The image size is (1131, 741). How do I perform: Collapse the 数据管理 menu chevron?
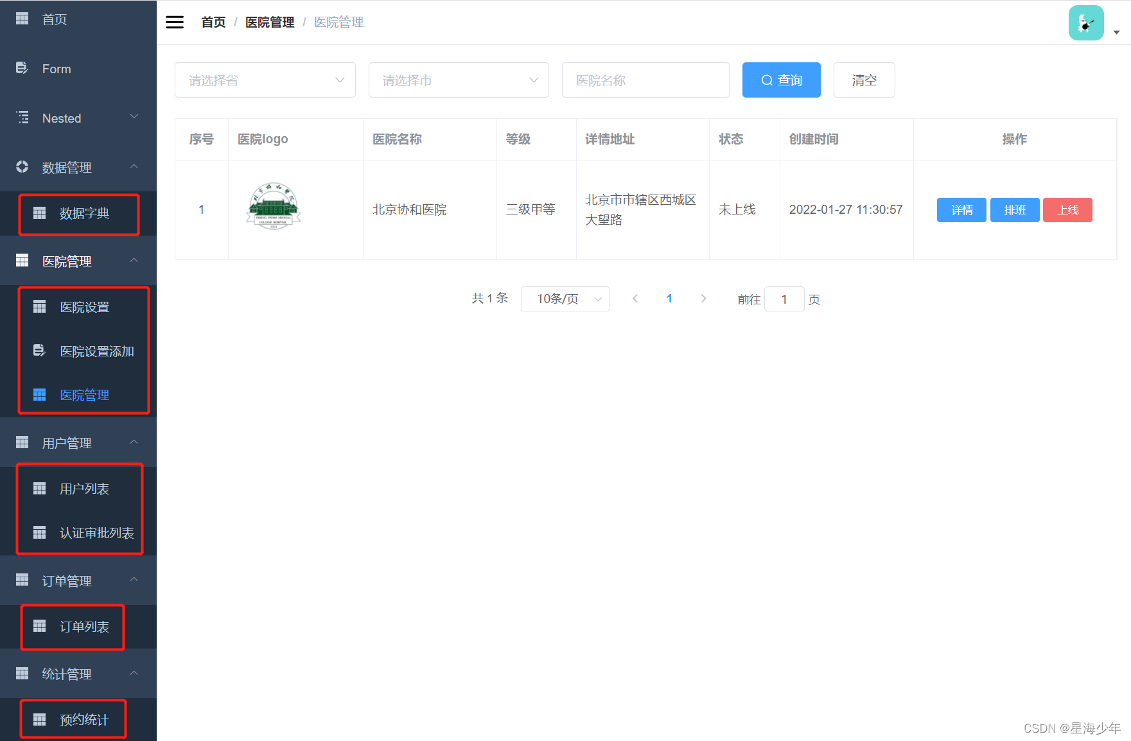(134, 166)
